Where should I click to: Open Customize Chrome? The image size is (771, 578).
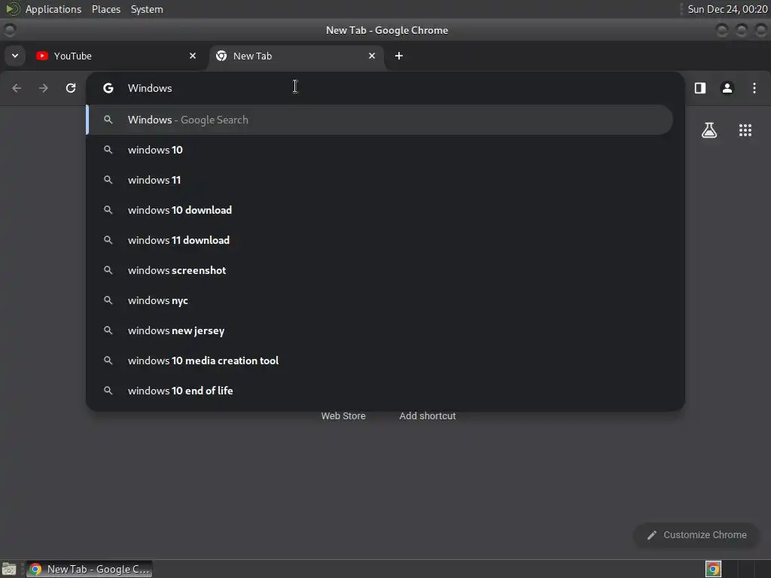click(x=697, y=535)
